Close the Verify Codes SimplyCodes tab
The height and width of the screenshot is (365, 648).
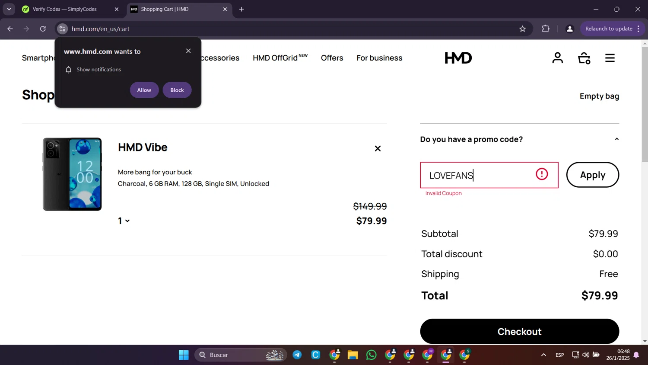point(116,9)
